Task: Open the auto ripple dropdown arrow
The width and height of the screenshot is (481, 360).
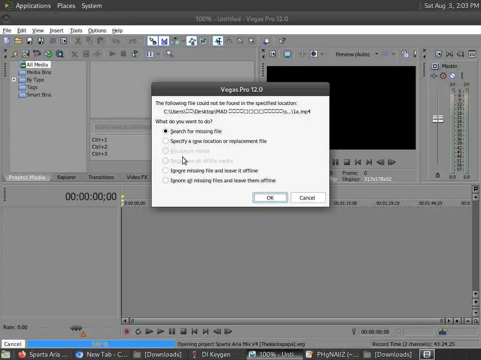Action: coord(183,41)
